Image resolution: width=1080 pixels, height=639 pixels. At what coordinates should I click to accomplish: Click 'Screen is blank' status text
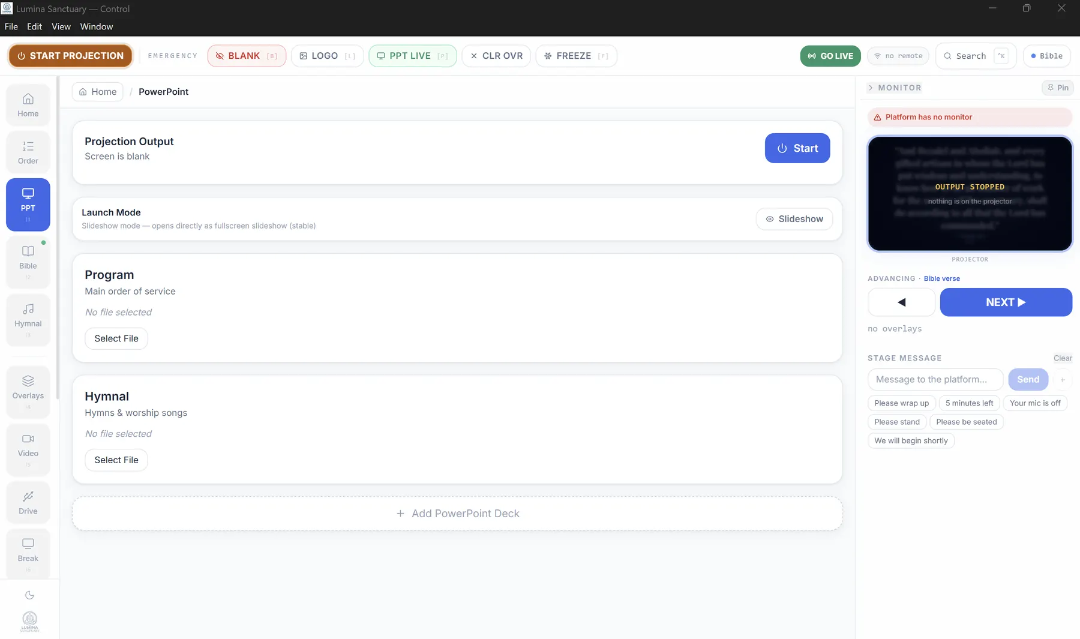(117, 157)
